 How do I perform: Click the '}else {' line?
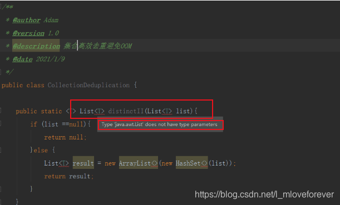tap(42, 150)
